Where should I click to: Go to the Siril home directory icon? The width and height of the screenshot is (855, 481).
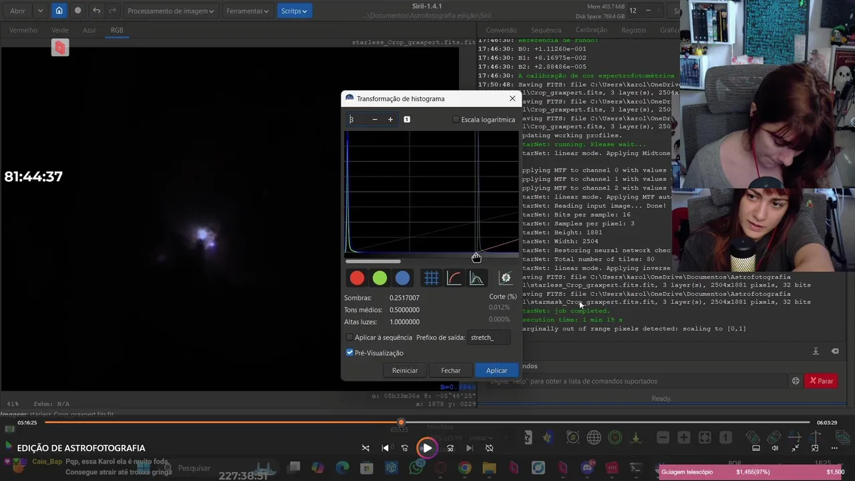pyautogui.click(x=59, y=11)
